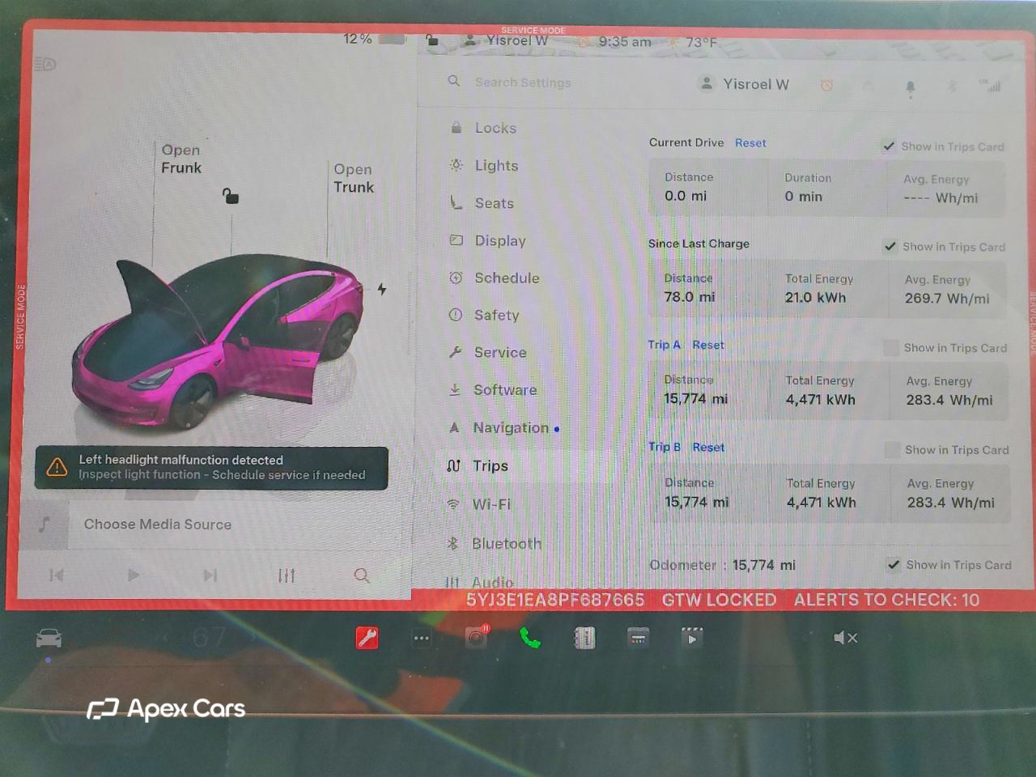Open the manual book app icon
The height and width of the screenshot is (777, 1036).
(x=584, y=638)
